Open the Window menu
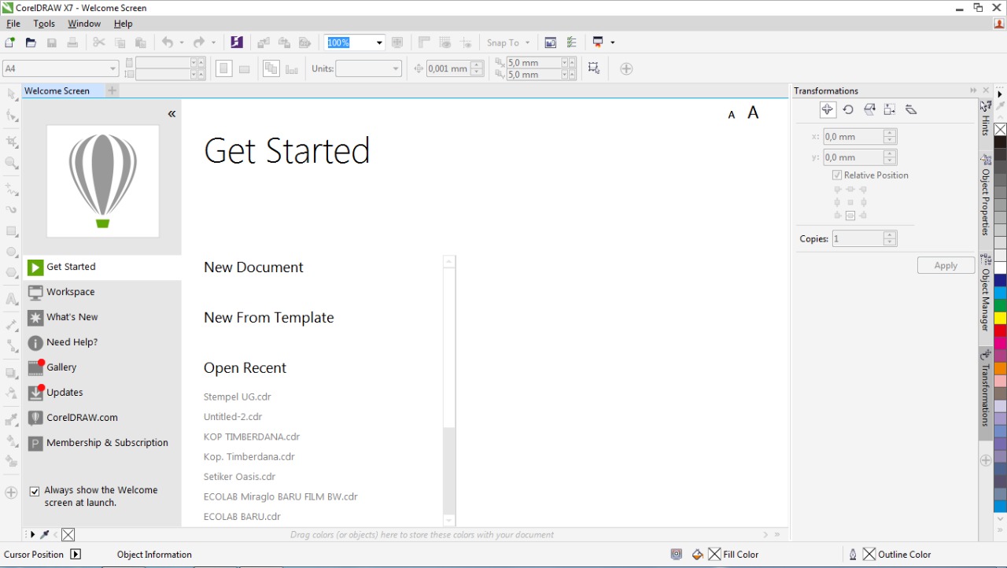 84,24
